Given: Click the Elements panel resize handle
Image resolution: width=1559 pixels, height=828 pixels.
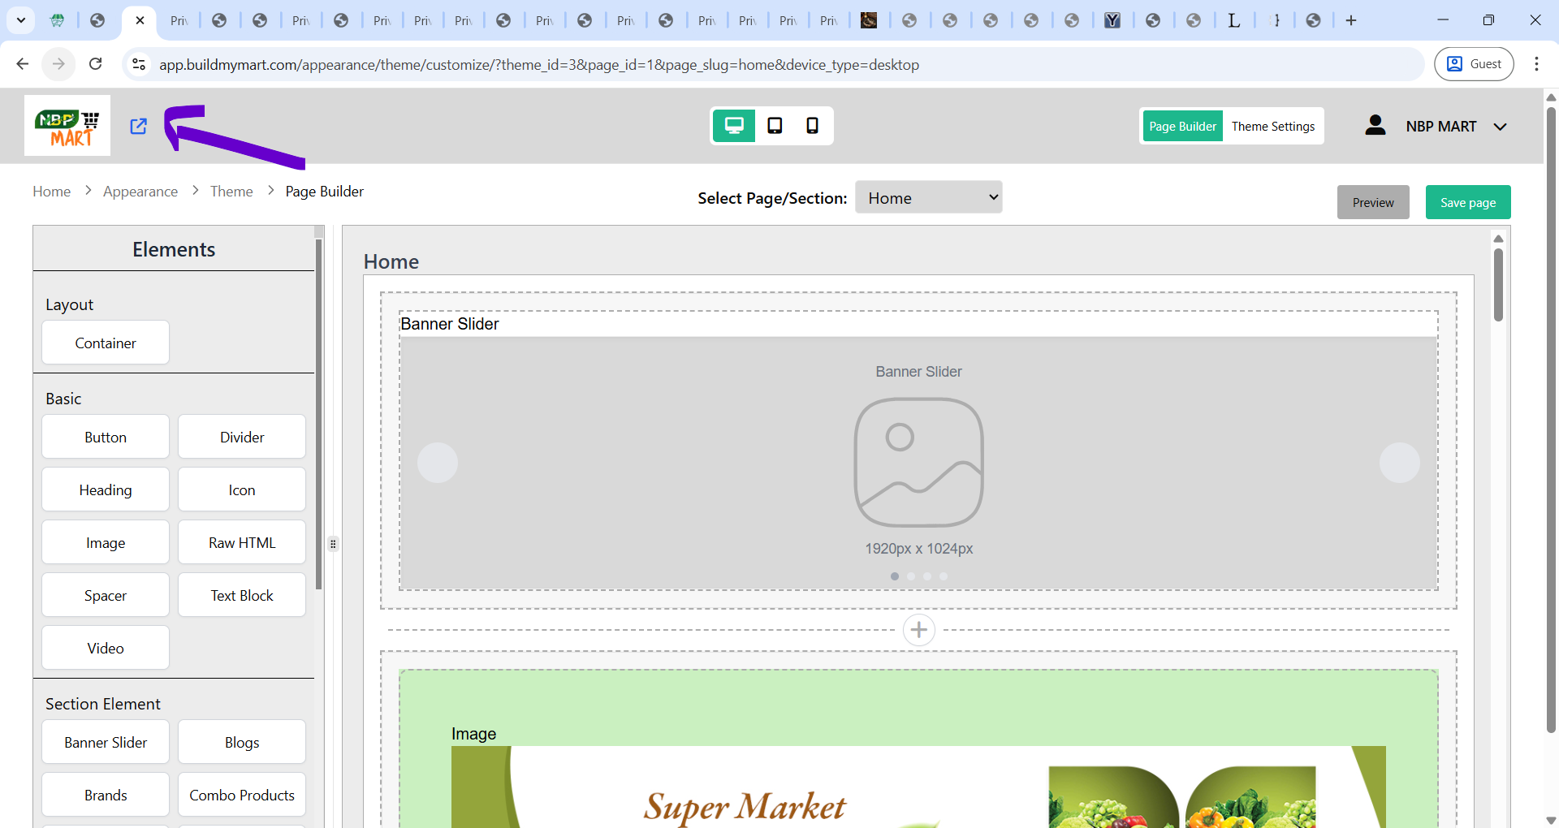Looking at the screenshot, I should [333, 544].
